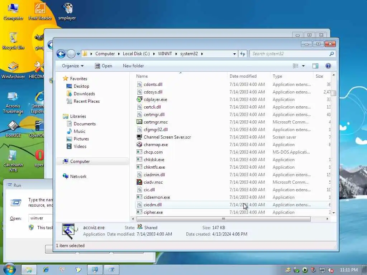Viewport: 367px width, 275px height.
Task: Click Internet Explorer taskbar icon
Action: click(x=46, y=270)
